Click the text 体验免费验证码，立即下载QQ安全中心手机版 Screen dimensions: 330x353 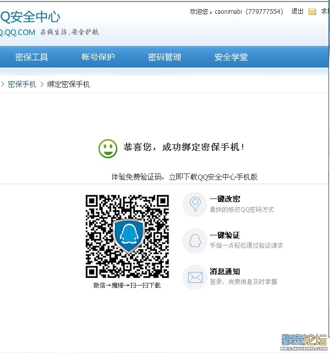[x=184, y=177]
